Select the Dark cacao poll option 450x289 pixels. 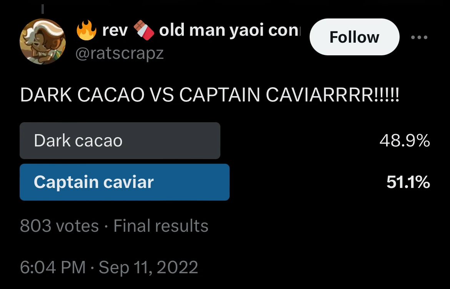(x=120, y=141)
